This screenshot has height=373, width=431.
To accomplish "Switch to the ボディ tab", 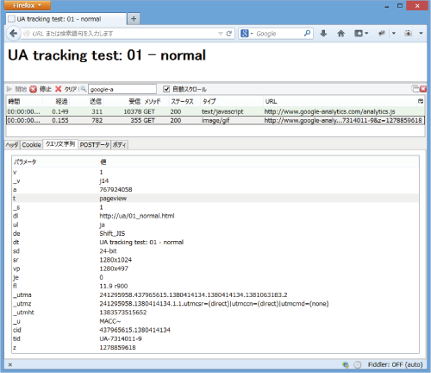I will (x=120, y=145).
